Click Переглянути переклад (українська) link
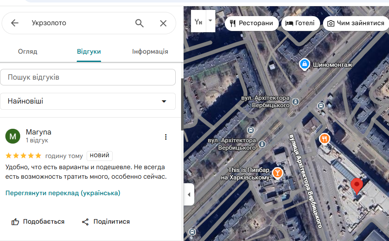This screenshot has height=241, width=389. tap(63, 193)
